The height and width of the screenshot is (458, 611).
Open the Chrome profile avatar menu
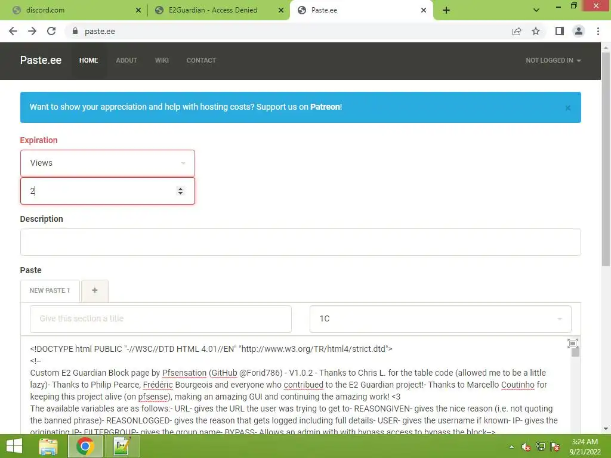579,31
